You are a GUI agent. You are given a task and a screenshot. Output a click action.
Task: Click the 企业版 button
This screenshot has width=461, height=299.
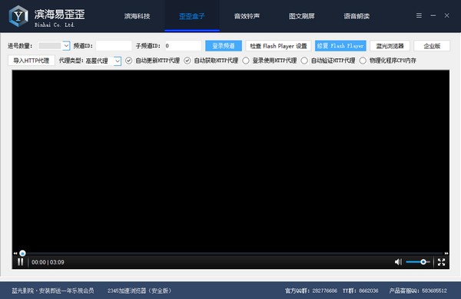(432, 46)
